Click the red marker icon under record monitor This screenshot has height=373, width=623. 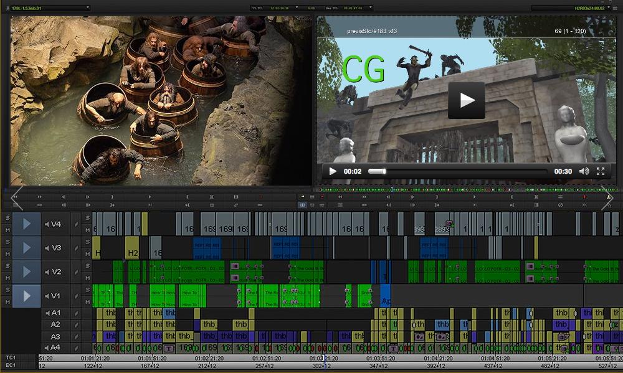click(584, 197)
